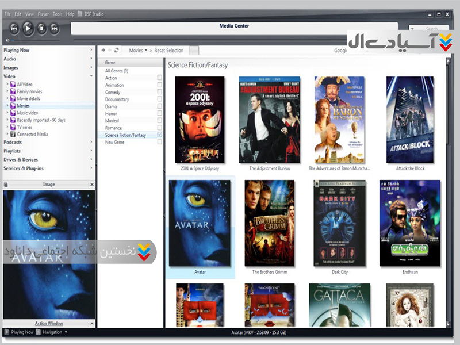
Task: Uncheck the Science Fiction/Fantasy genre
Action: pyautogui.click(x=159, y=135)
